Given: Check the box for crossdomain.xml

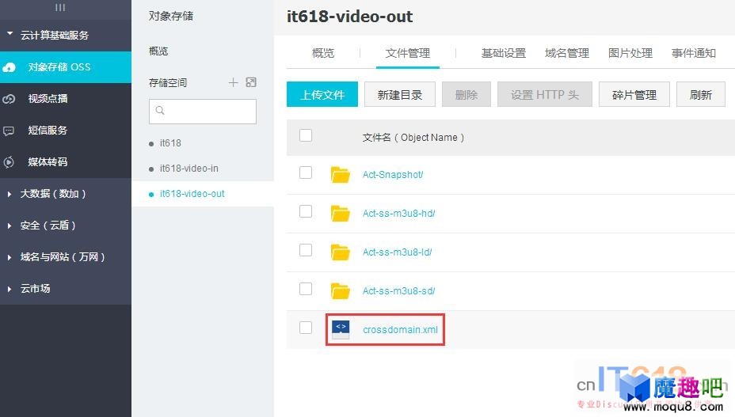Looking at the screenshot, I should pyautogui.click(x=306, y=328).
